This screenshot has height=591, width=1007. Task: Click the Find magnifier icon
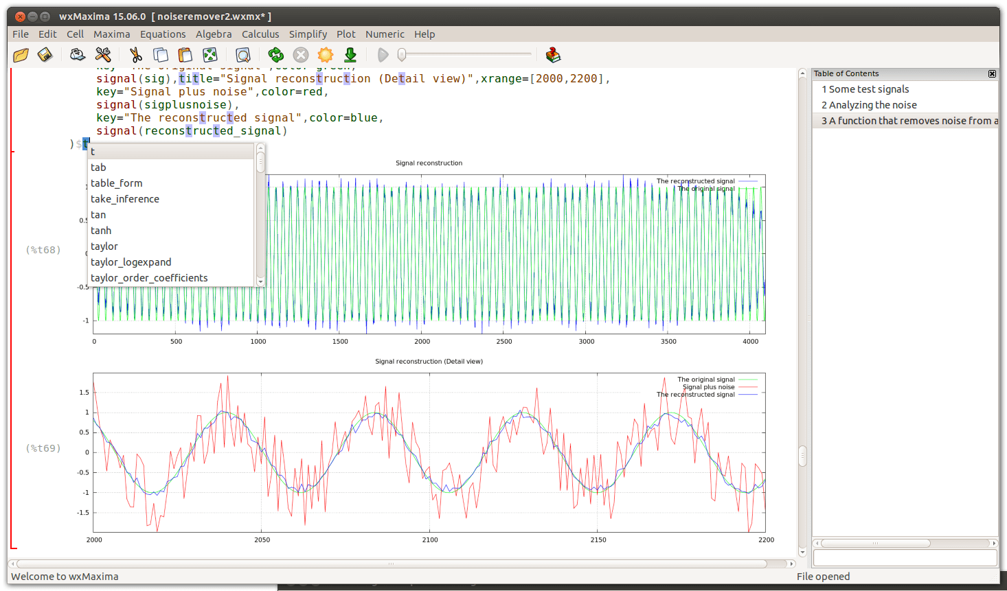[242, 55]
